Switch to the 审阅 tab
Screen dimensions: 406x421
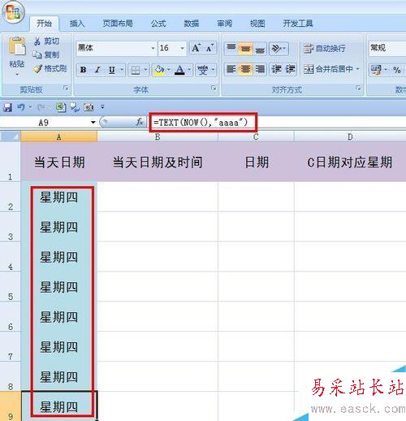224,24
